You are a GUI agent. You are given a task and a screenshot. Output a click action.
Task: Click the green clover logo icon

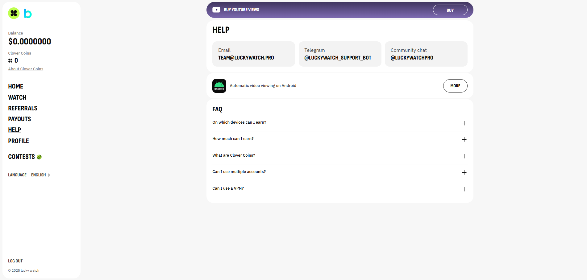(14, 13)
